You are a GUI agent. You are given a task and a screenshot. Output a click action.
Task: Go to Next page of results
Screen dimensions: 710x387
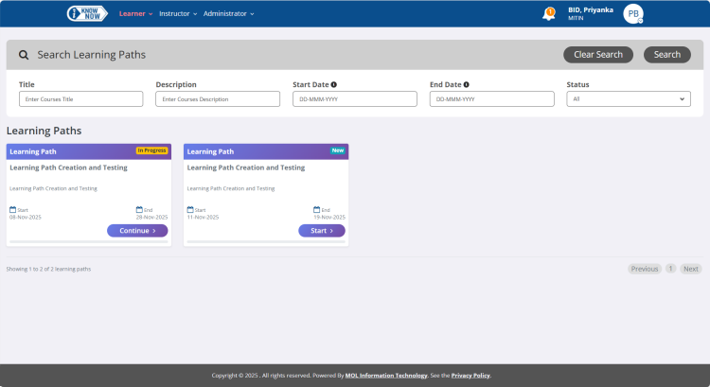click(691, 269)
